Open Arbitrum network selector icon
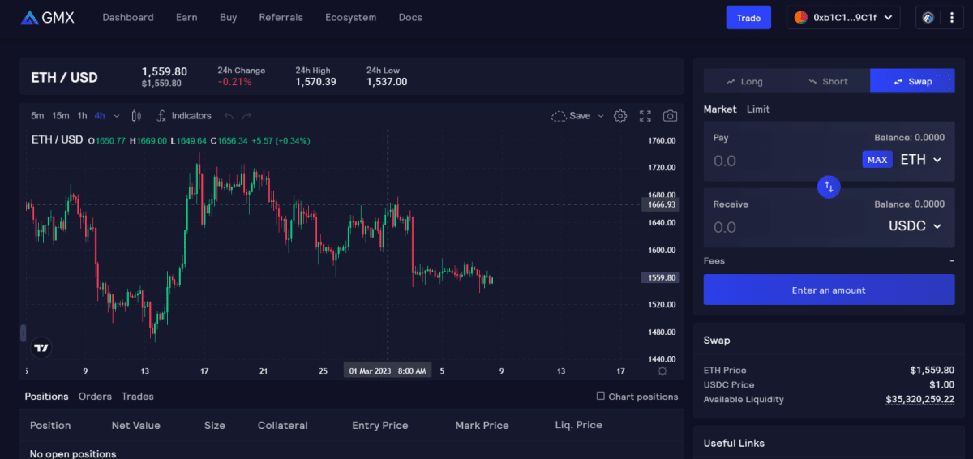973x459 pixels. 928,17
